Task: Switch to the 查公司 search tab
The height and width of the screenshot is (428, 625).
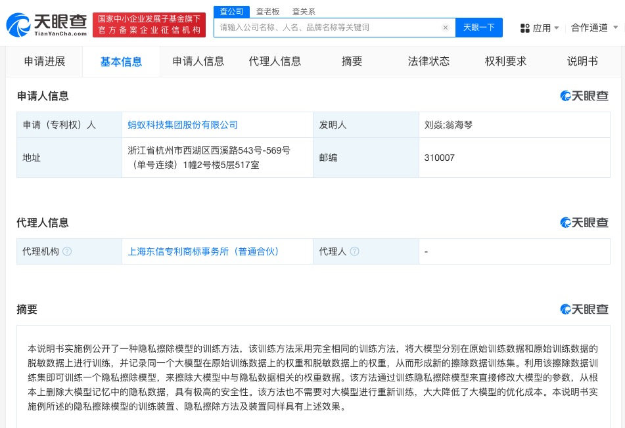Action: [231, 12]
